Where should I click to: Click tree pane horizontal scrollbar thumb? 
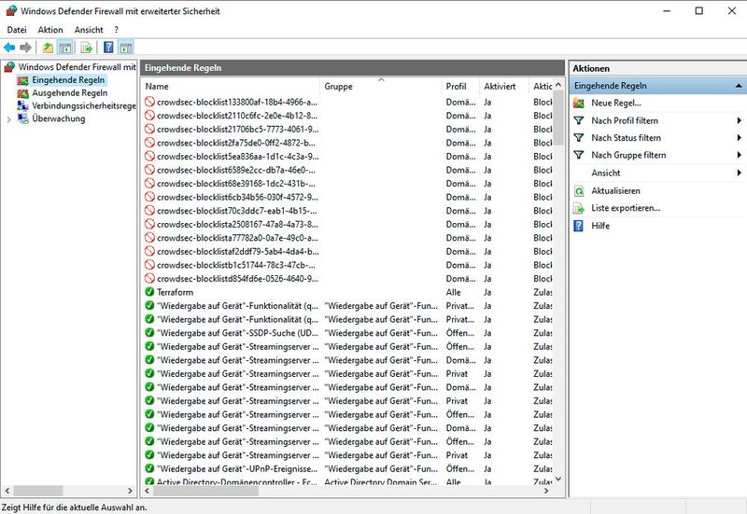pos(38,490)
